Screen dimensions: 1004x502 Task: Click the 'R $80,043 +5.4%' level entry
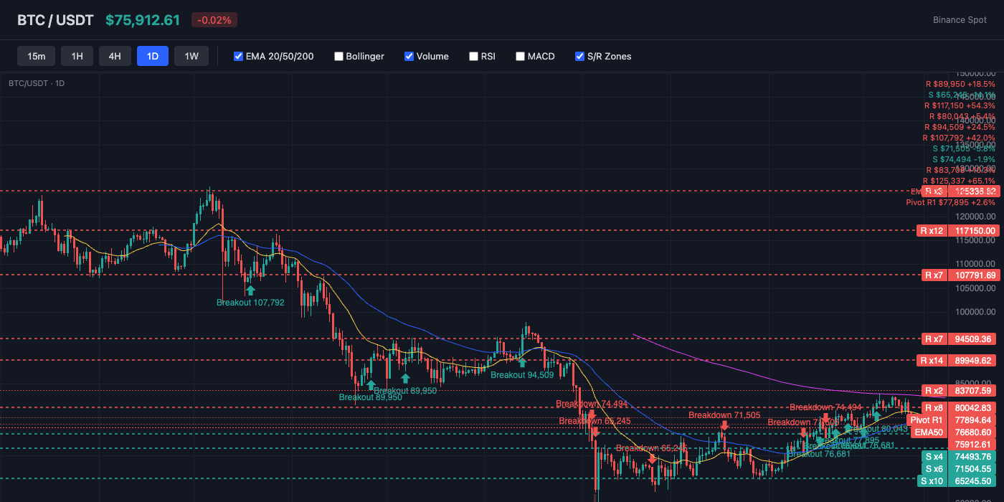tap(962, 116)
